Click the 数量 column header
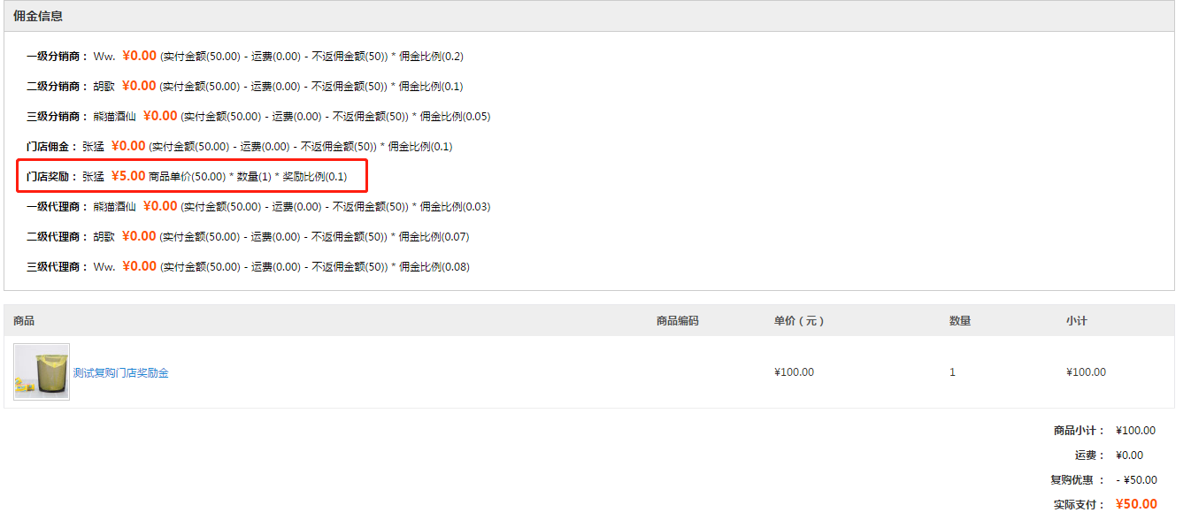Screen dimensions: 1191x528 [x=960, y=320]
